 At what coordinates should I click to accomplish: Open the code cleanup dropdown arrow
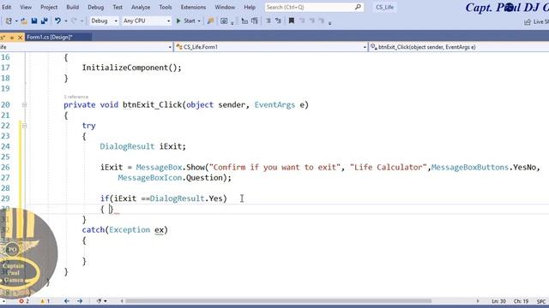coord(105,301)
